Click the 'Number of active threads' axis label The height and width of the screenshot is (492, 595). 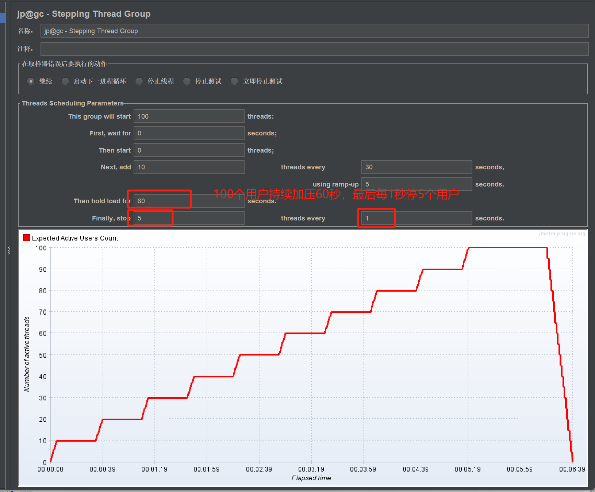pos(27,354)
